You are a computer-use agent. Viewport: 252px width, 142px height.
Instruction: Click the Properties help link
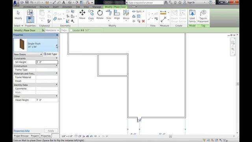click(x=22, y=131)
